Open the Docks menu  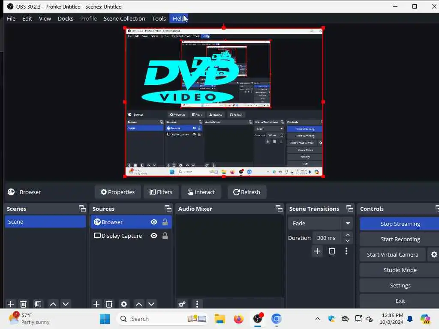point(66,18)
